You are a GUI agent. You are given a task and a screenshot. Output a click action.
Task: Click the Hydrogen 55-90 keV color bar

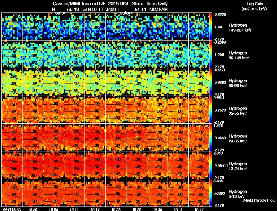pos(211,82)
